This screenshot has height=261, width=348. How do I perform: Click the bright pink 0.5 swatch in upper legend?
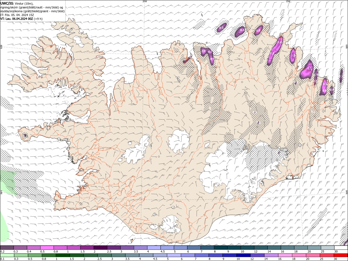(x=47, y=248)
